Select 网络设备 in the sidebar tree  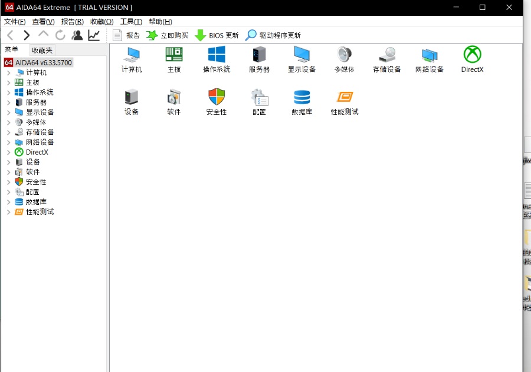[x=40, y=142]
